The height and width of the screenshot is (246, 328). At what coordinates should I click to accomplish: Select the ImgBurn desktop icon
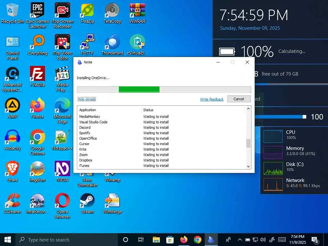coord(37,172)
